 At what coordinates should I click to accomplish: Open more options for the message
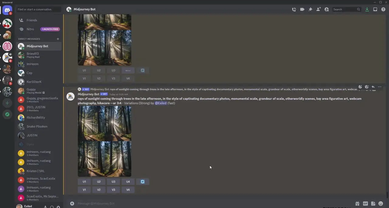coord(380,87)
